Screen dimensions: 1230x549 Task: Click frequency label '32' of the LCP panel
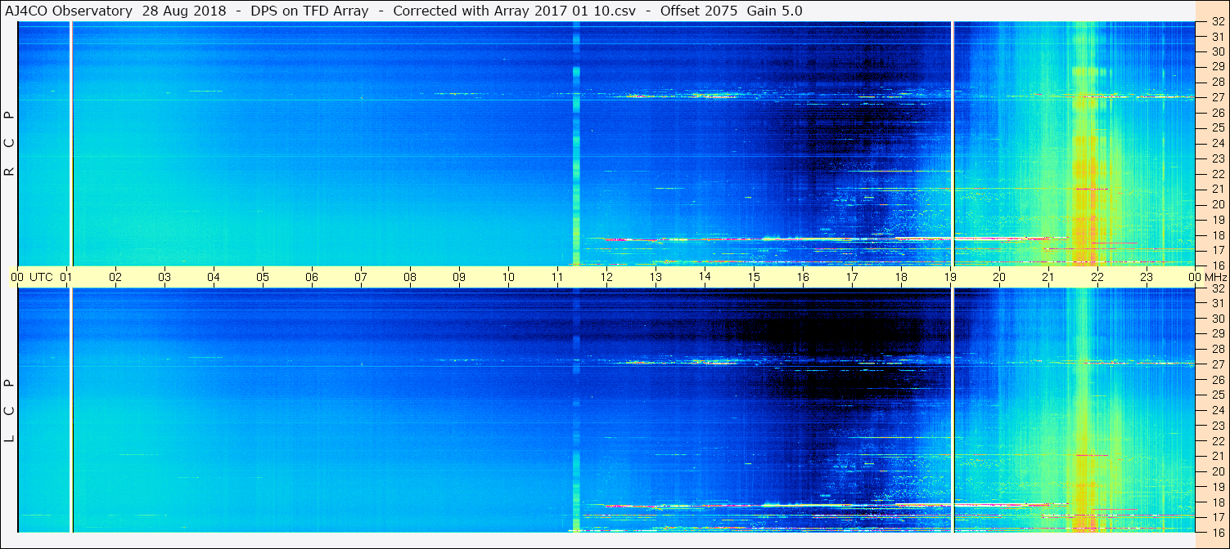tap(1218, 288)
